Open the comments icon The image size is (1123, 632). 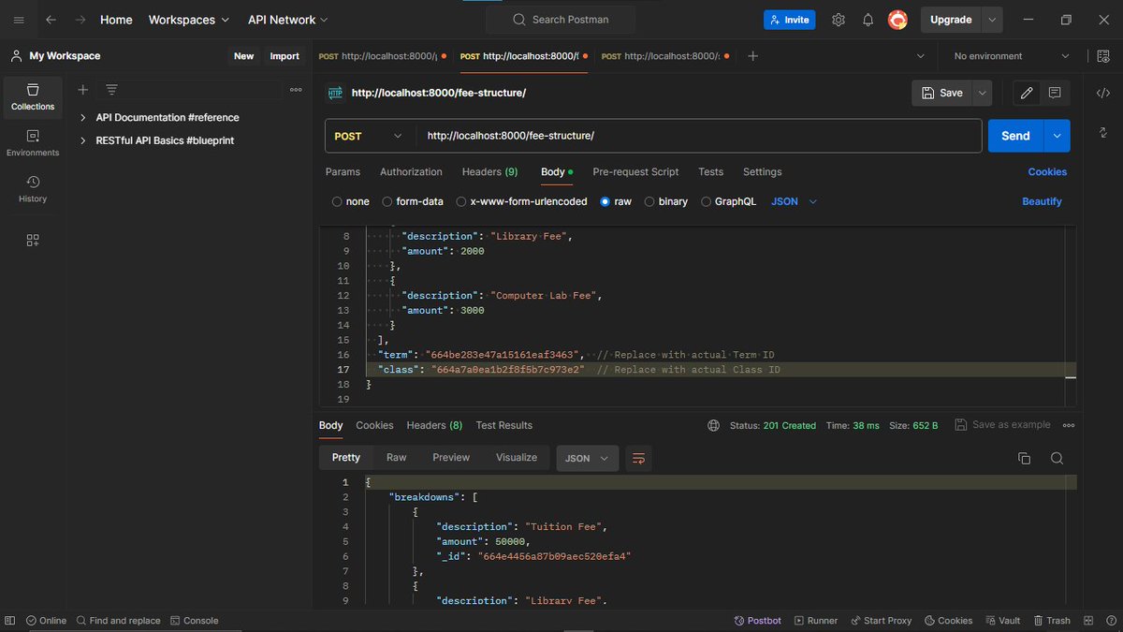tap(1055, 93)
